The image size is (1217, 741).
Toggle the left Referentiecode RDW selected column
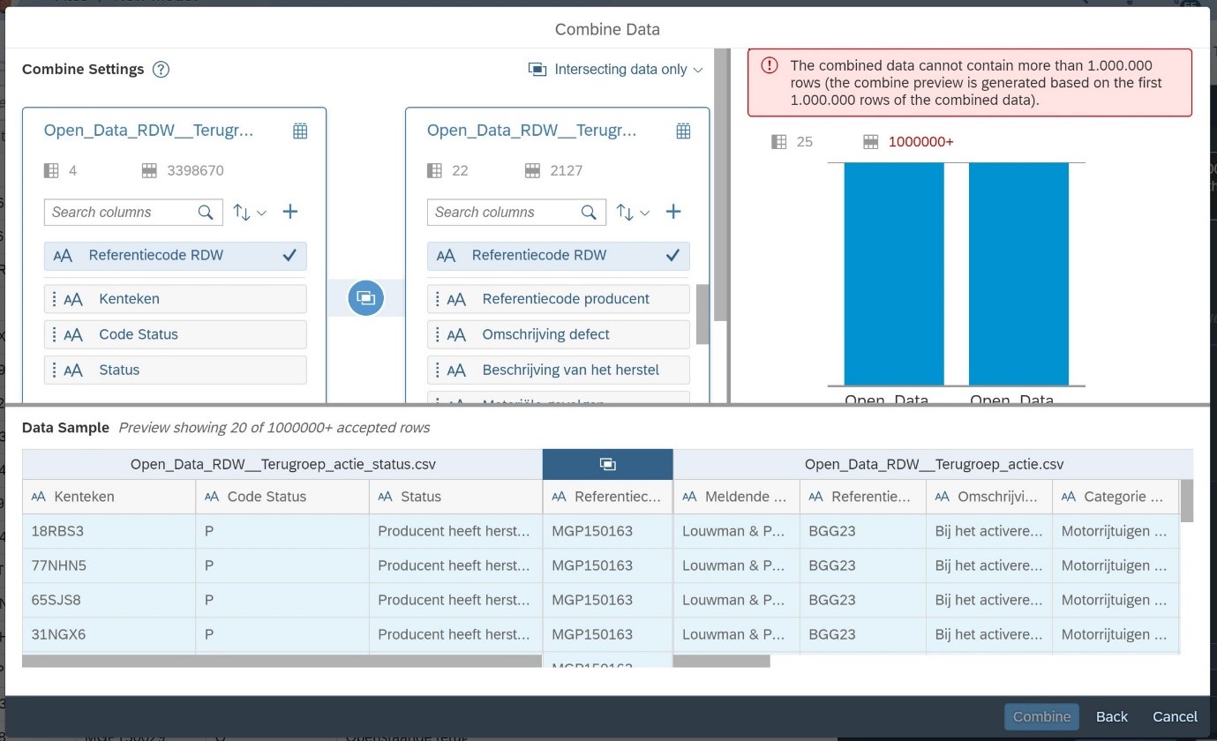click(176, 256)
